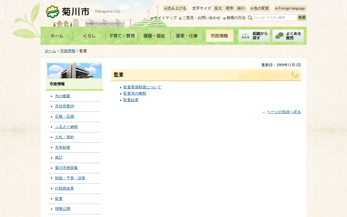Open 菊川市例規集 in sidebar
The height and width of the screenshot is (217, 347).
tap(66, 168)
